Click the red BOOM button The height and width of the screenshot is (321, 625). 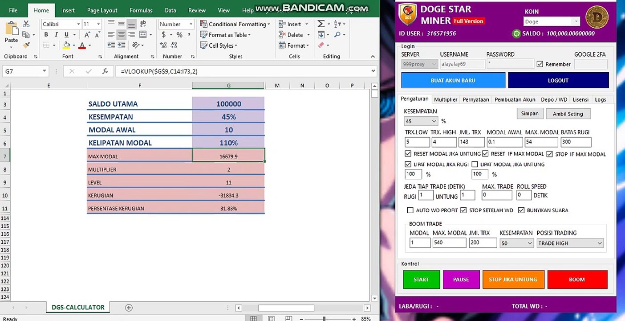577,280
